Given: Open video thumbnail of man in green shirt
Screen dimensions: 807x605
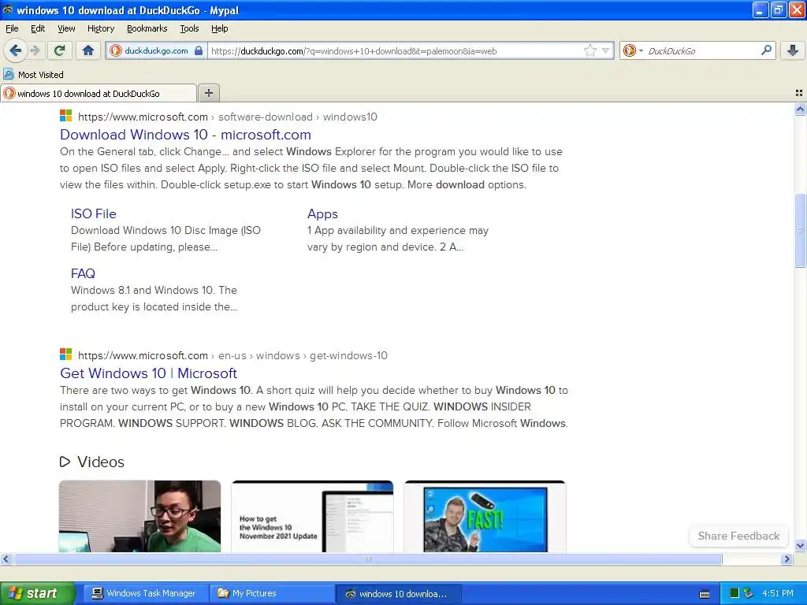Looking at the screenshot, I should (x=140, y=516).
